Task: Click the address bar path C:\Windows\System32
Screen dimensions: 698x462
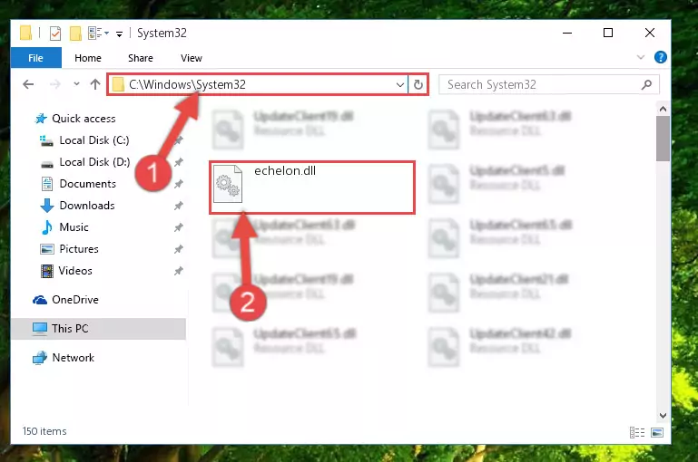Action: coord(187,84)
